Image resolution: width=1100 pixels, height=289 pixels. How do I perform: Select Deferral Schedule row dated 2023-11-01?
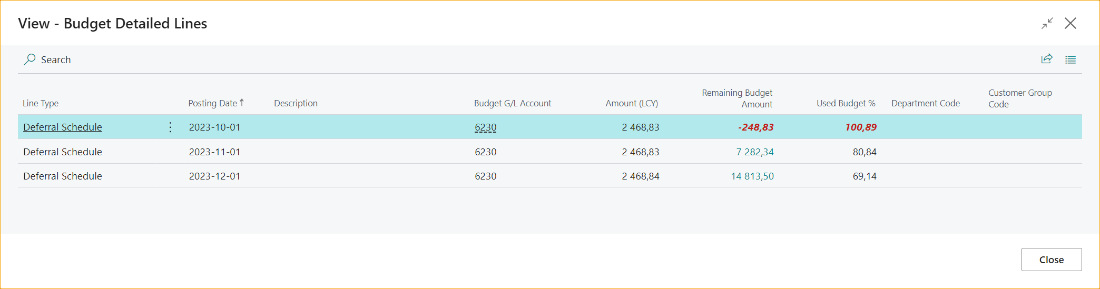[x=63, y=152]
